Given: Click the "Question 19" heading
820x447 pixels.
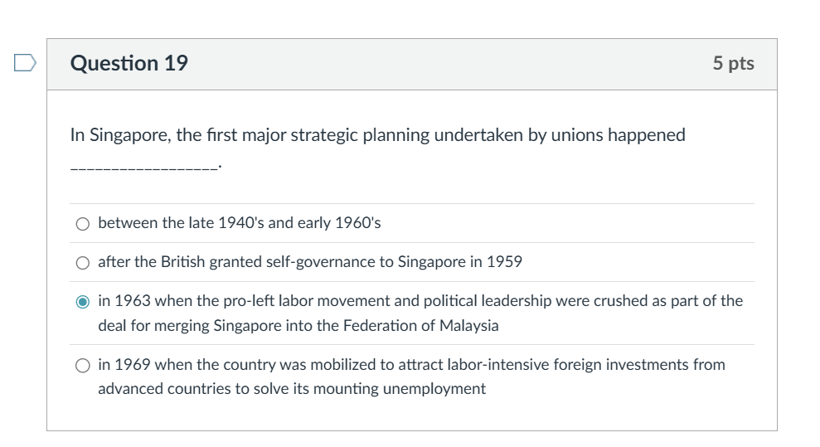Looking at the screenshot, I should pyautogui.click(x=129, y=63).
